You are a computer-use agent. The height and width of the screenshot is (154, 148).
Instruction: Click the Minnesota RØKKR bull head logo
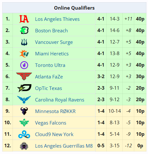24,111
